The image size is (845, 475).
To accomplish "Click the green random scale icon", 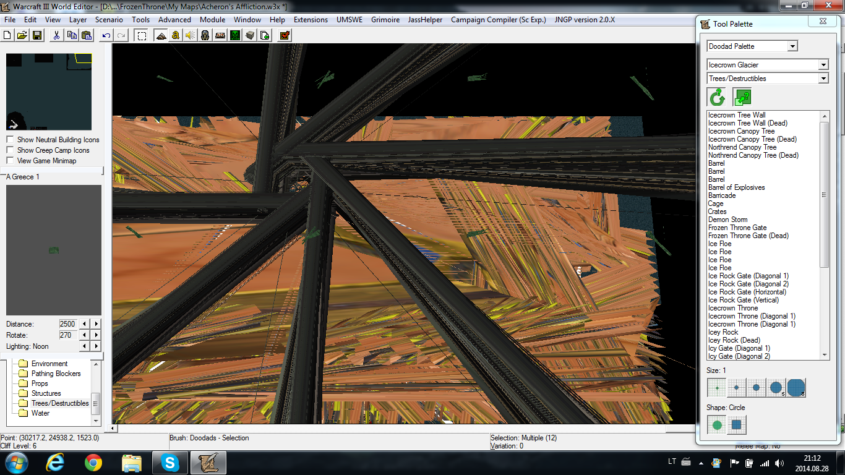I will pyautogui.click(x=742, y=97).
